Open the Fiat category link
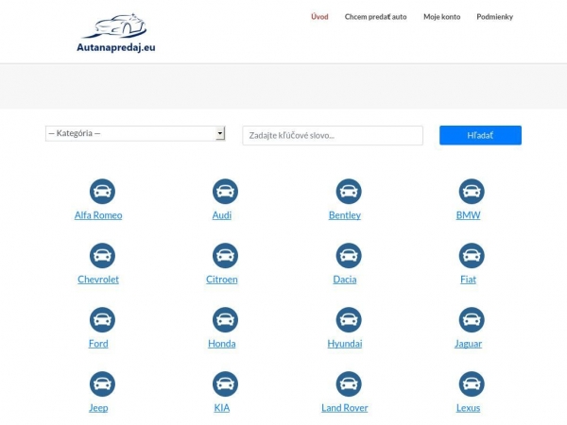 coord(469,280)
